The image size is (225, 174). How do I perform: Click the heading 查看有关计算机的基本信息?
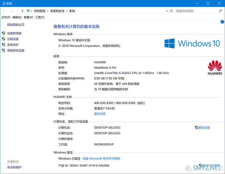click(x=76, y=26)
